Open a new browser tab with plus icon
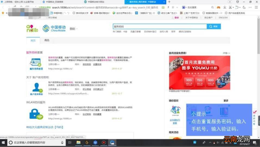 pyautogui.click(x=169, y=2)
